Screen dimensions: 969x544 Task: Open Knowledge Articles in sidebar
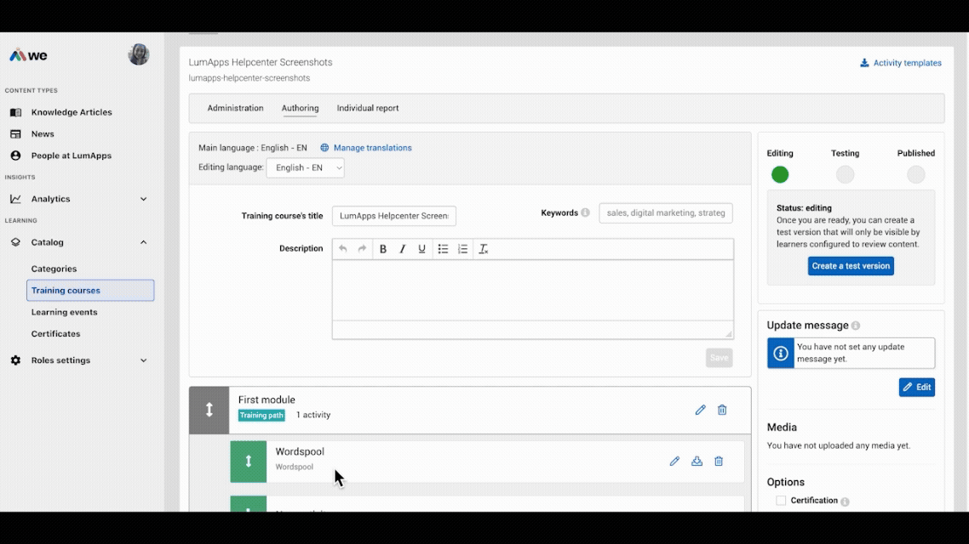(x=72, y=112)
